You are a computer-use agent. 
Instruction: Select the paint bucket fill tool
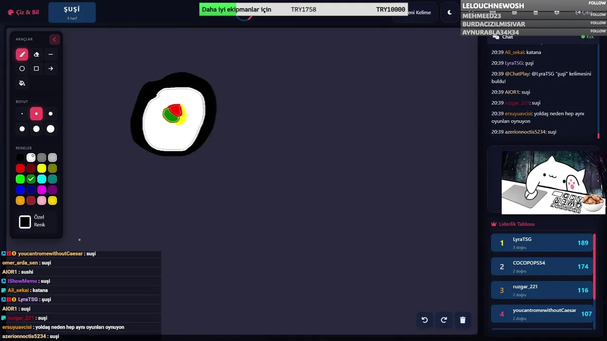tap(22, 83)
